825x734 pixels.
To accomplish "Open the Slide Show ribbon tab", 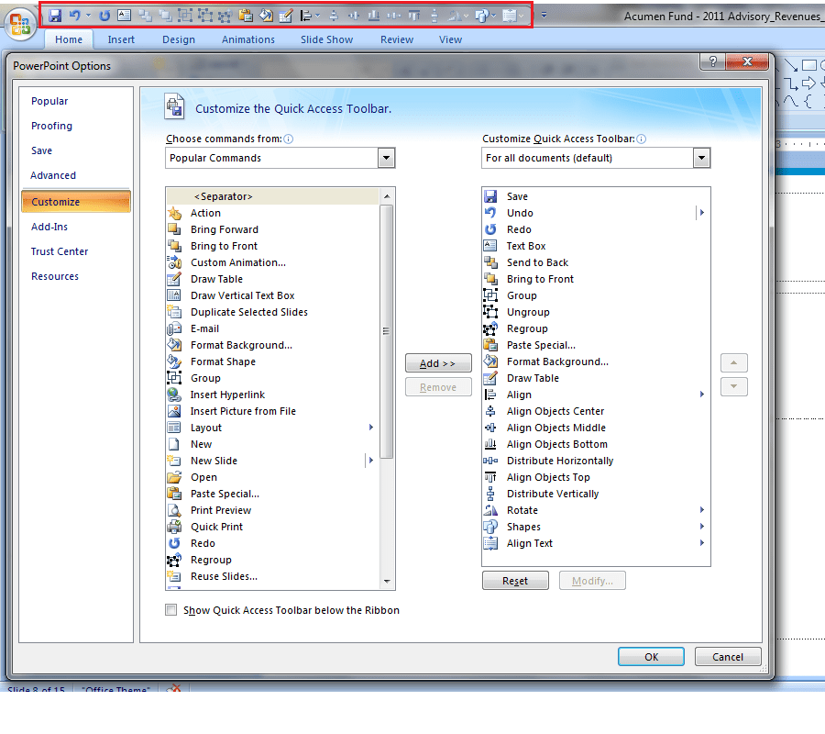I will [326, 39].
